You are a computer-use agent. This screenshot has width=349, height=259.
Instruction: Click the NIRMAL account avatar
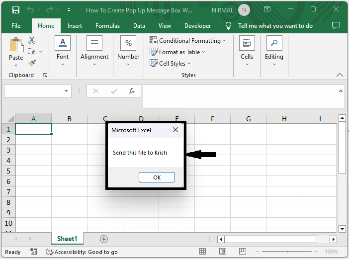click(244, 10)
